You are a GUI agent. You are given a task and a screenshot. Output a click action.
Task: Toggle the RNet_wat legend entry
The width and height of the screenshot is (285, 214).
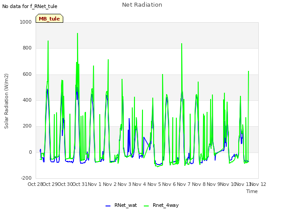121,205
